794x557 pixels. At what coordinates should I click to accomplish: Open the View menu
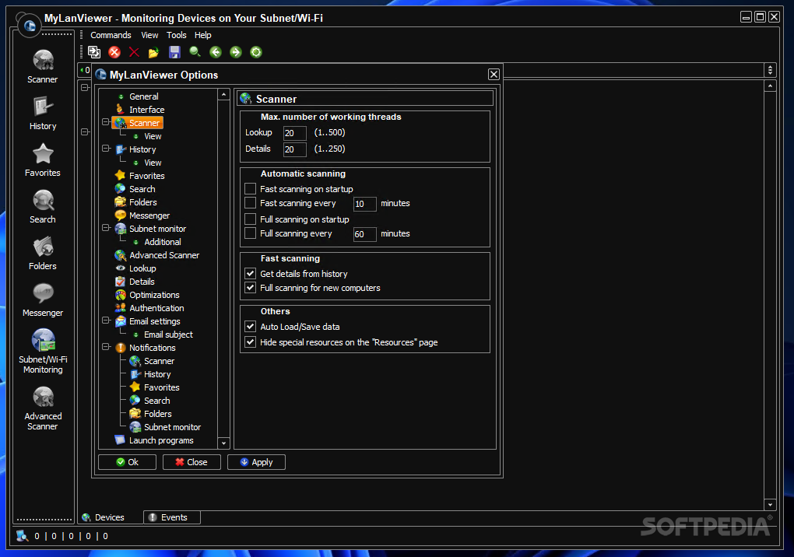point(149,35)
